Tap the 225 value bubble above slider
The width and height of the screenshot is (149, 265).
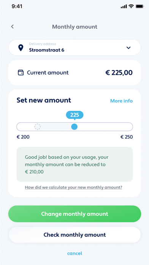74,115
